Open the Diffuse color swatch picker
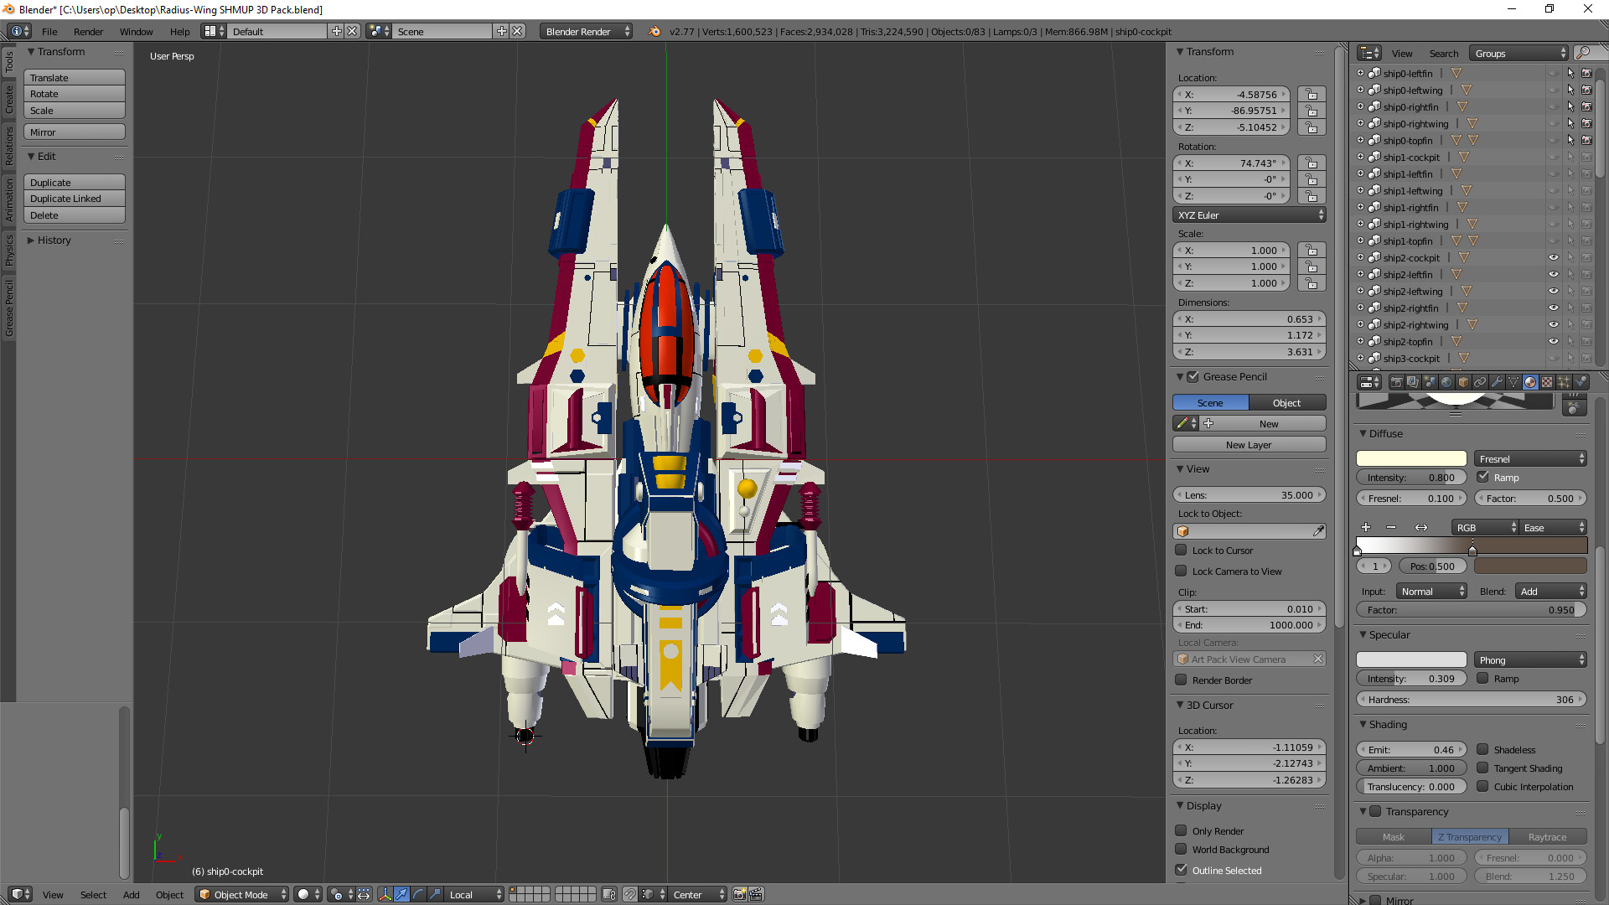The width and height of the screenshot is (1609, 905). [1411, 458]
